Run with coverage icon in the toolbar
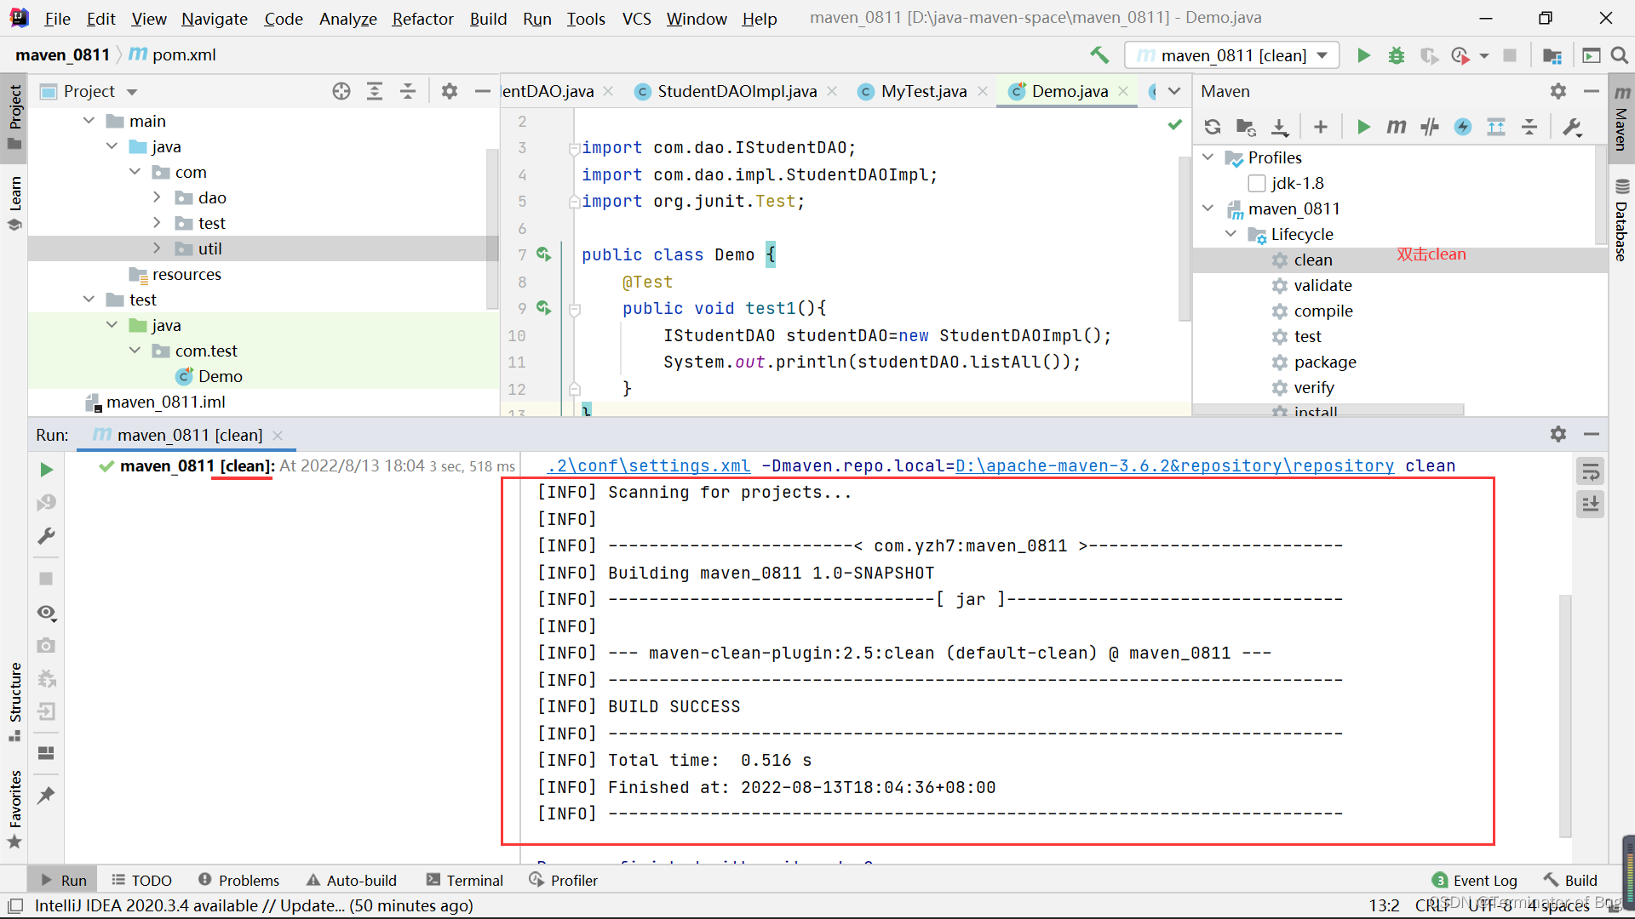The width and height of the screenshot is (1635, 919). [1430, 55]
